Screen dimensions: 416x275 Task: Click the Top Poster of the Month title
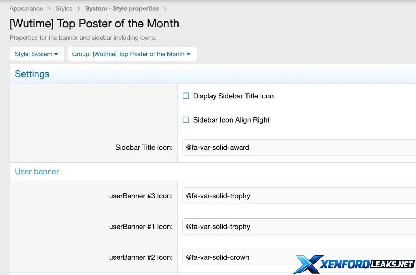click(94, 24)
